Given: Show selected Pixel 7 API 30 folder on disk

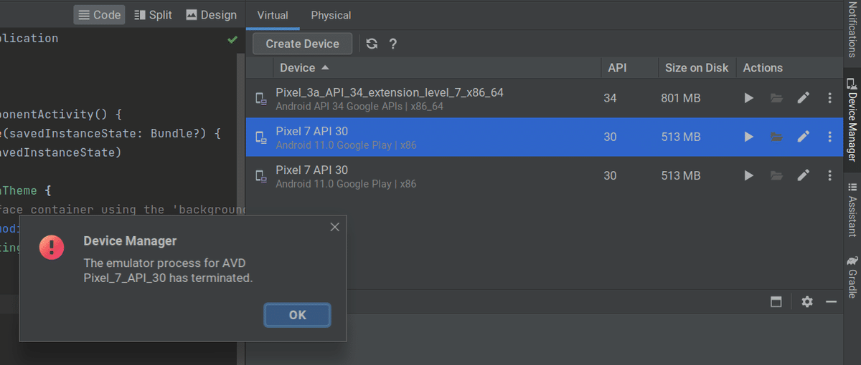Looking at the screenshot, I should (x=776, y=137).
